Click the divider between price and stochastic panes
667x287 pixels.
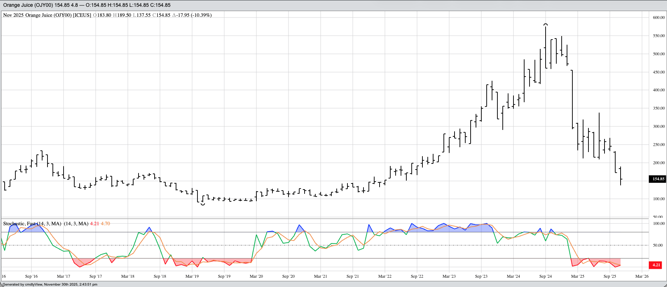point(324,218)
